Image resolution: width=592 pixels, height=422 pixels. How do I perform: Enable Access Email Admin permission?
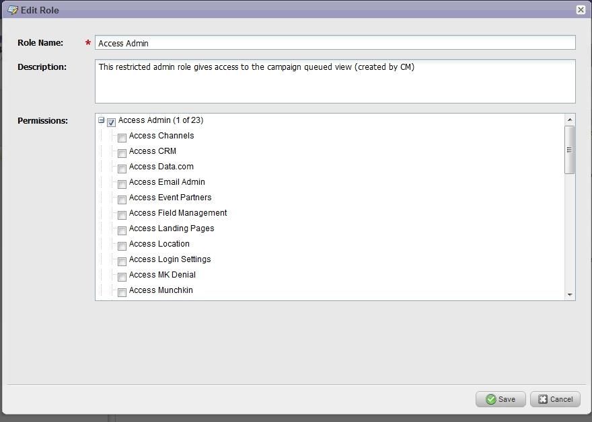click(x=122, y=184)
